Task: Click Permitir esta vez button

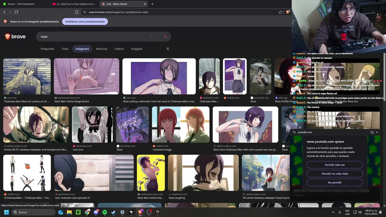Action: 335,165
